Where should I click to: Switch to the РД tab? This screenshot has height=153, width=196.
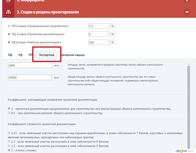(20, 55)
